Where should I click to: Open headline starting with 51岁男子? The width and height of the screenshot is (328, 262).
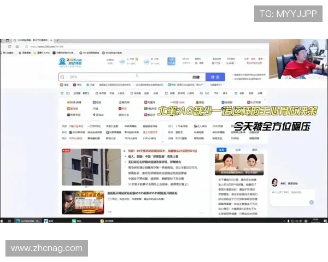pyautogui.click(x=159, y=184)
